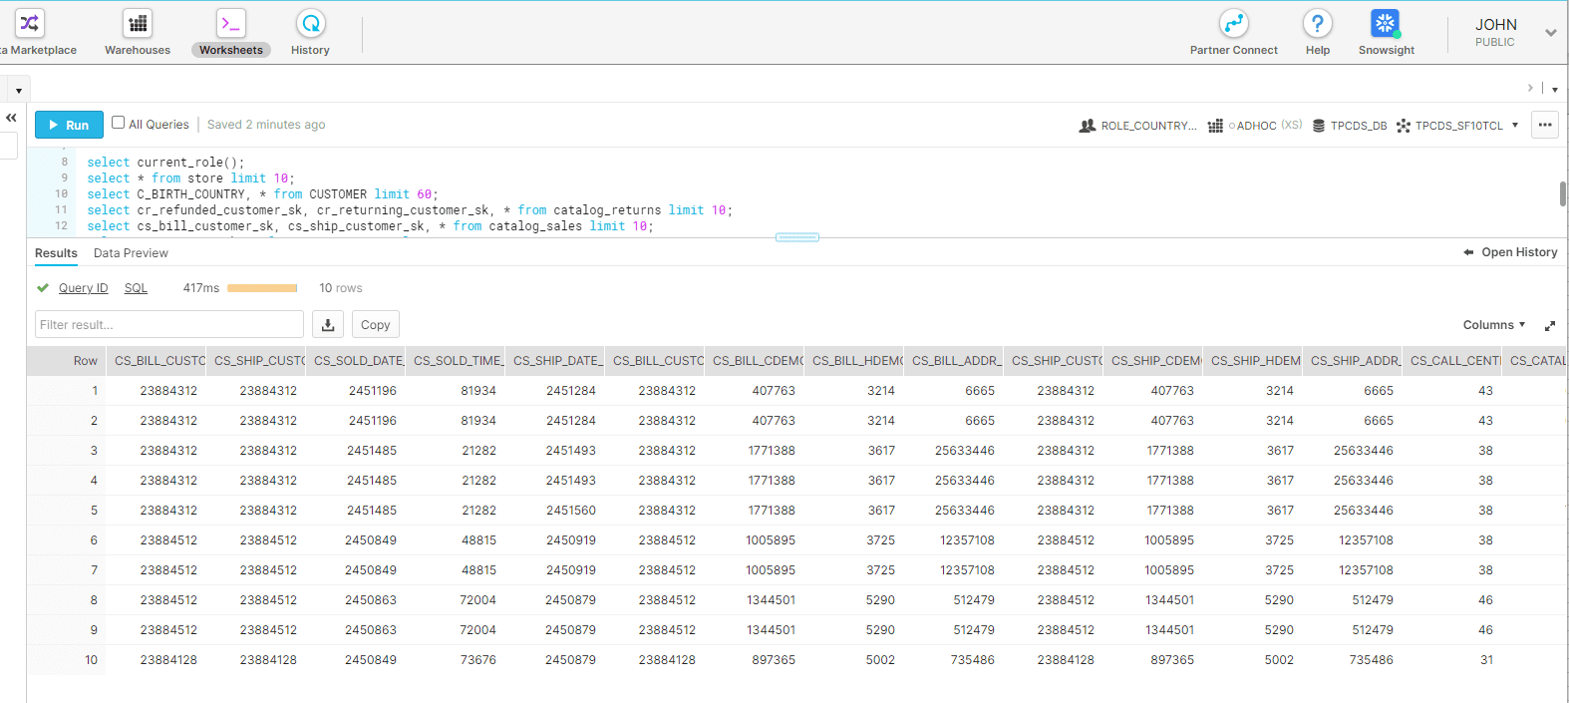Open the Warehouses page icon
Screen dimensions: 1569x703
pyautogui.click(x=138, y=23)
